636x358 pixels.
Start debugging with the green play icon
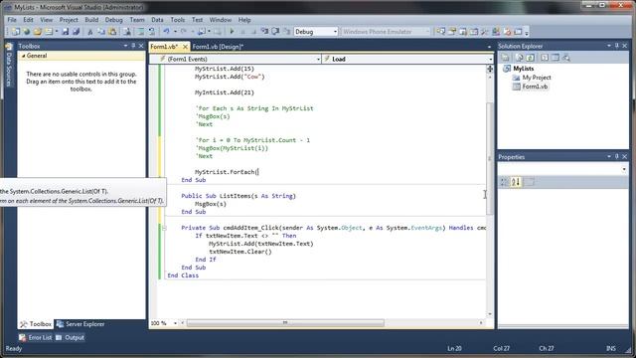pos(232,31)
